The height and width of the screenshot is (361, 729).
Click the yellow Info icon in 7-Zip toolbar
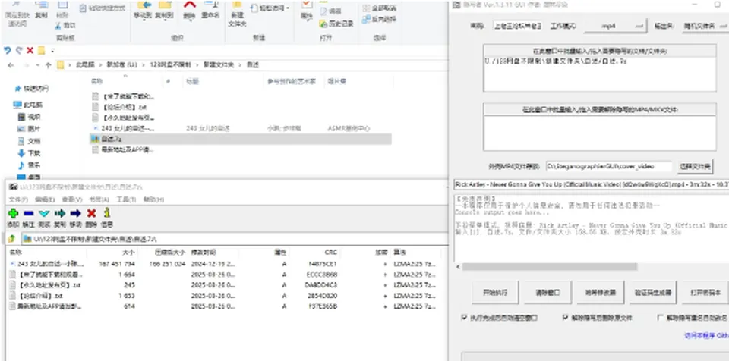[107, 213]
